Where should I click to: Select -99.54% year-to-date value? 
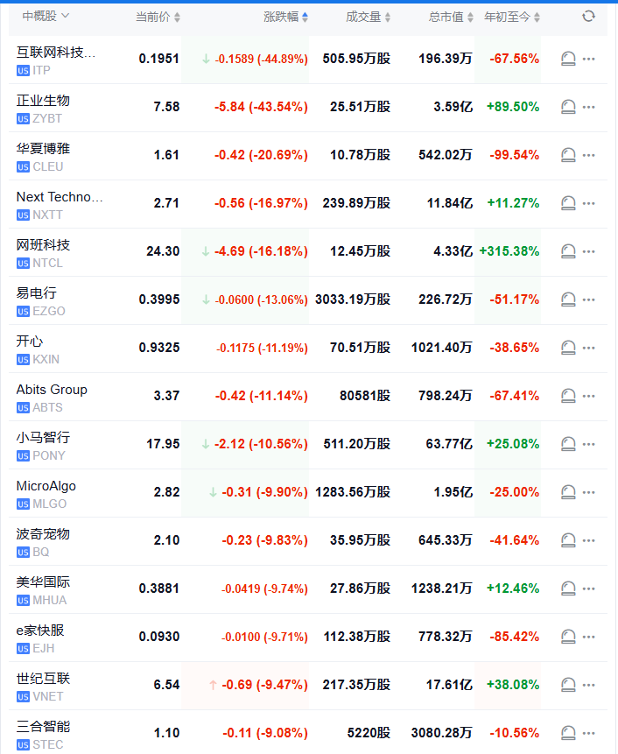click(514, 155)
